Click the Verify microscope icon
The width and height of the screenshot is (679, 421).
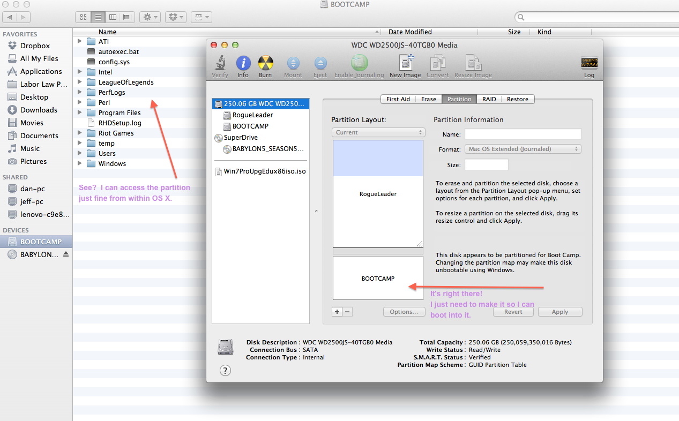point(220,63)
